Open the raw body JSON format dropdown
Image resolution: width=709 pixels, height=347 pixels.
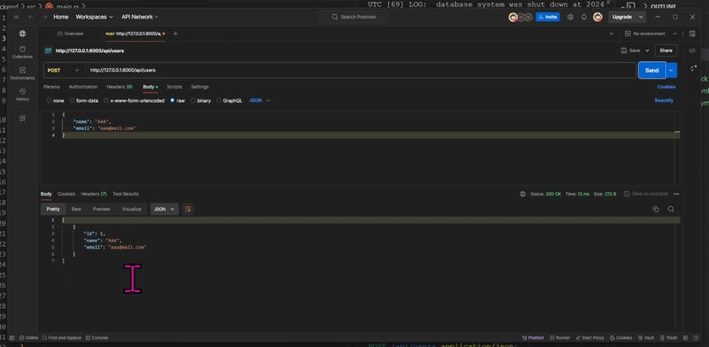tap(260, 100)
